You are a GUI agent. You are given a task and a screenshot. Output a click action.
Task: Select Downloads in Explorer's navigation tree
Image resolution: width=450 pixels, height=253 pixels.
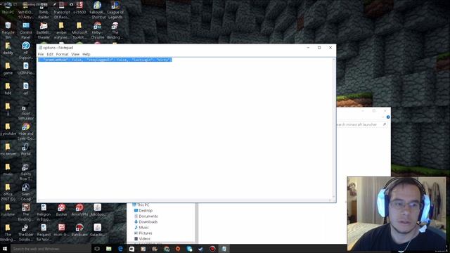coord(146,222)
